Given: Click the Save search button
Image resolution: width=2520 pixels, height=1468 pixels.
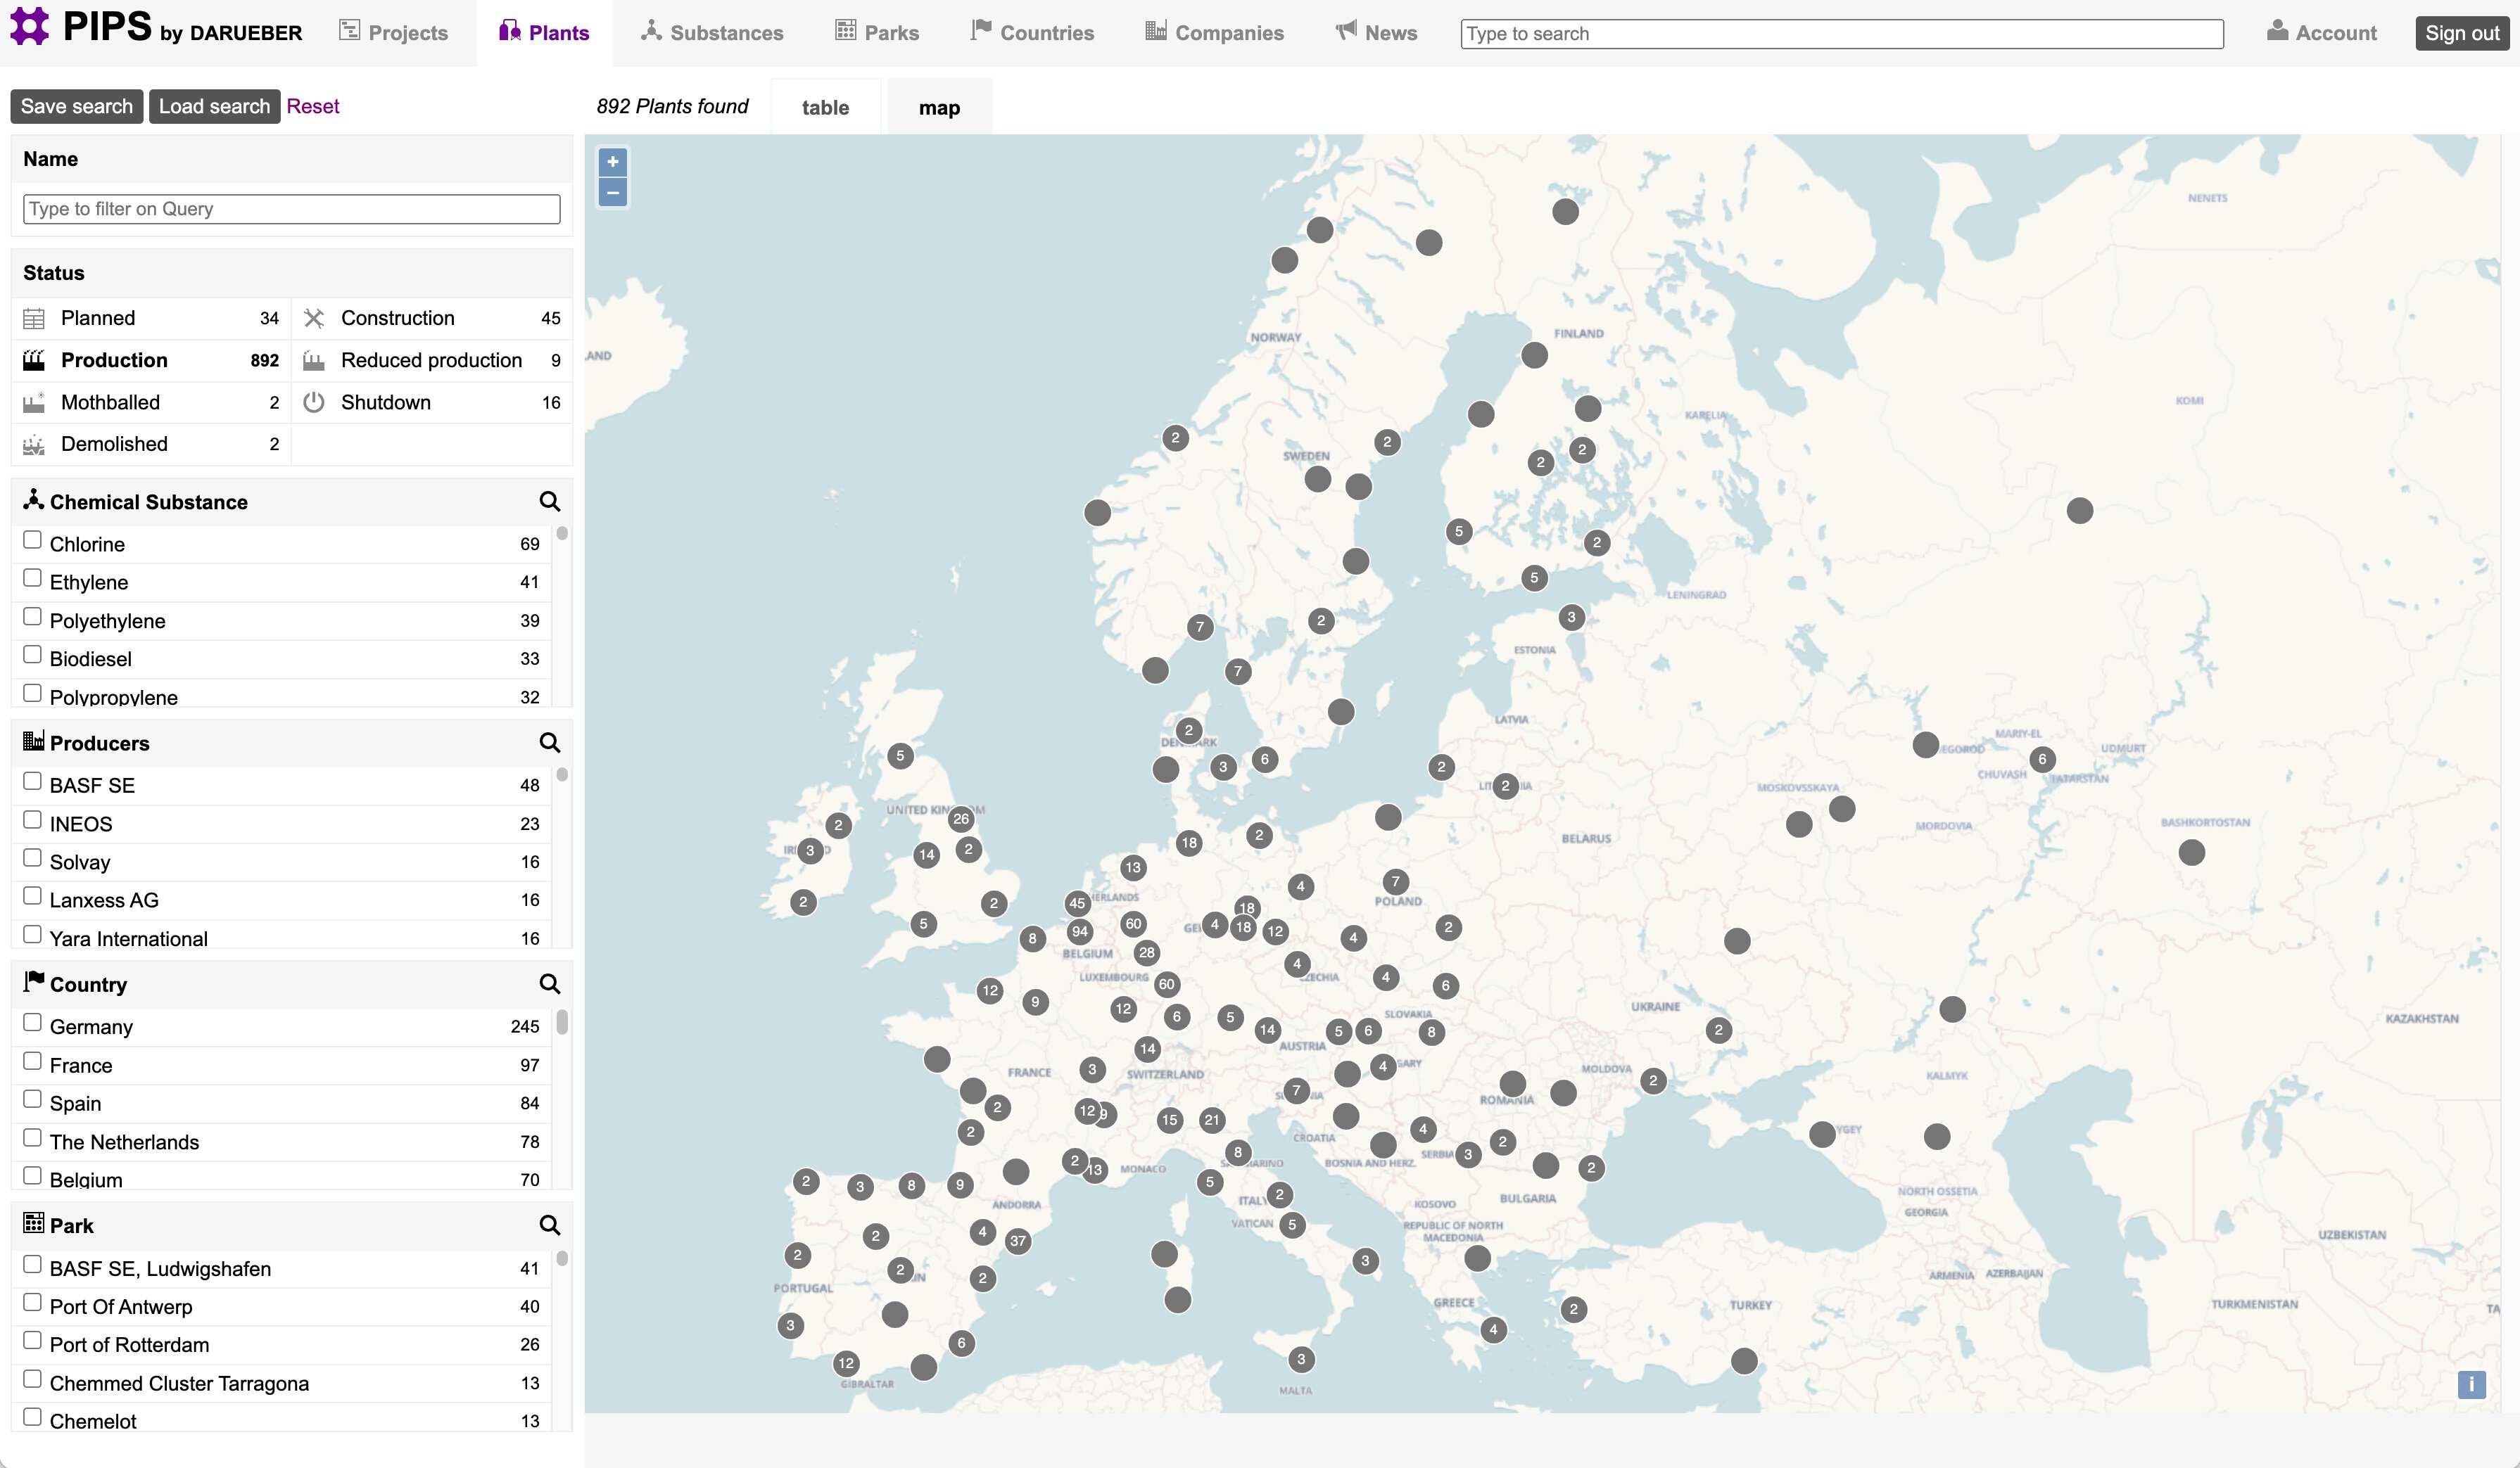Looking at the screenshot, I should [x=76, y=106].
